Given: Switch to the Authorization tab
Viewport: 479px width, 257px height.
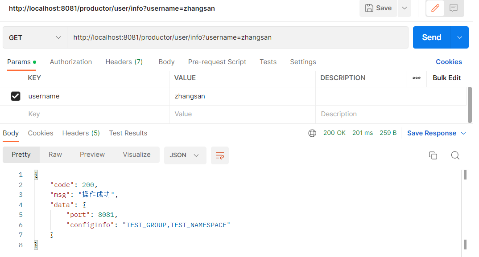Looking at the screenshot, I should point(71,62).
